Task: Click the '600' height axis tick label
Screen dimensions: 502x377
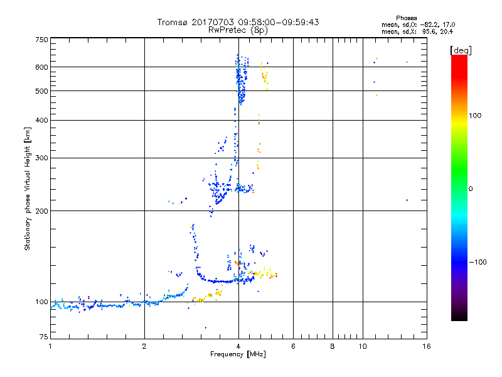Action: 41,67
